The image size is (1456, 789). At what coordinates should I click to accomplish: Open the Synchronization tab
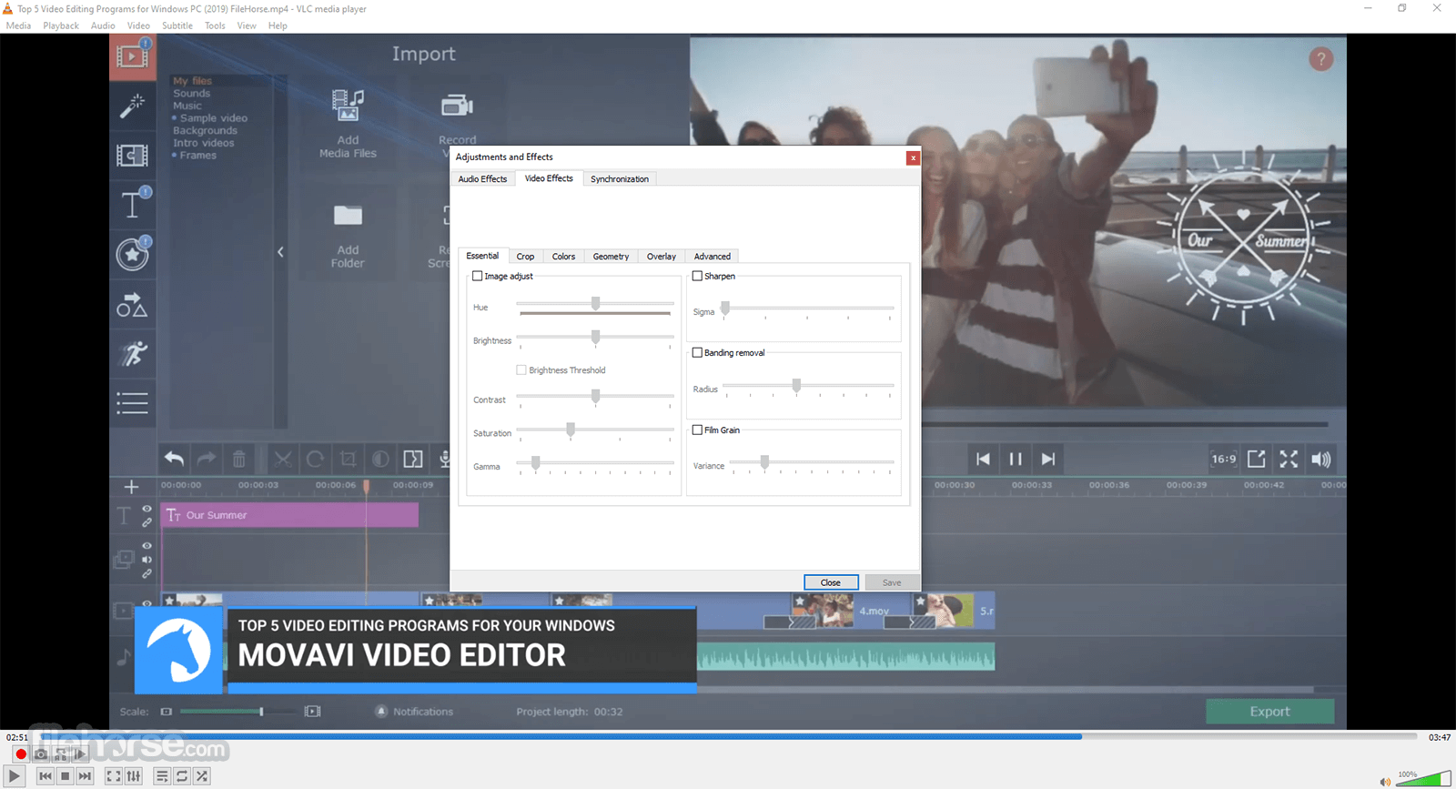point(620,179)
